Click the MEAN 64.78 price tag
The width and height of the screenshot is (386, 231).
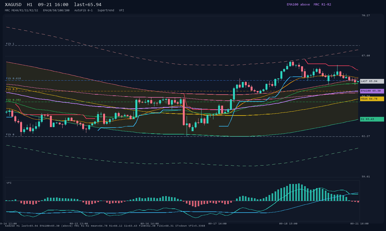tap(372, 99)
